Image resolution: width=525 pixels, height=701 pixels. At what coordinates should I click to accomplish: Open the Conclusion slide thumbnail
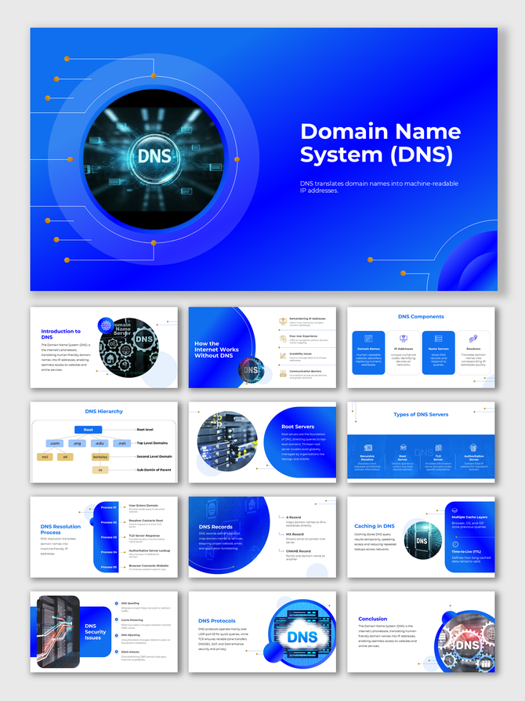tap(421, 632)
